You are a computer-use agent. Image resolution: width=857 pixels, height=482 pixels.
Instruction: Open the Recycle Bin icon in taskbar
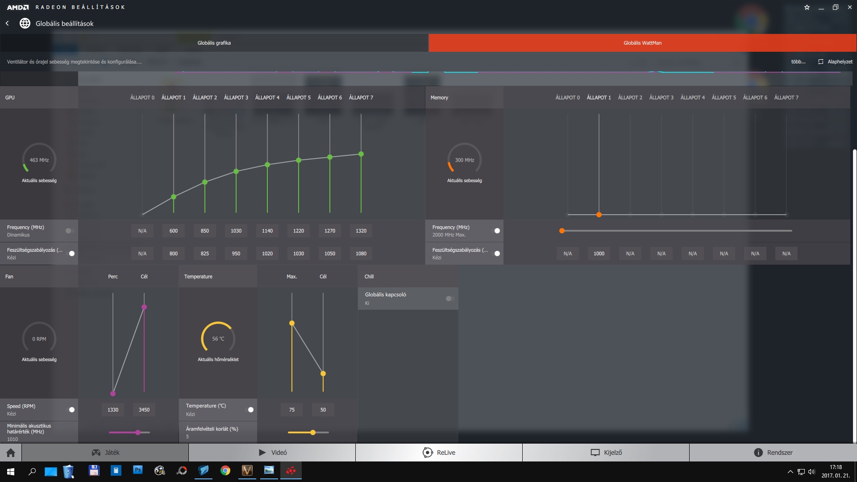coord(68,471)
